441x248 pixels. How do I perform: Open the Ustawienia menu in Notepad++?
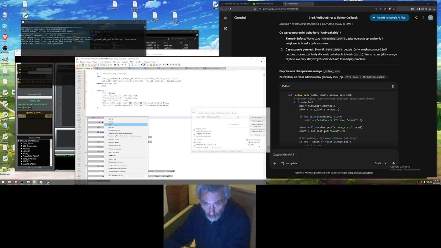coord(116,62)
